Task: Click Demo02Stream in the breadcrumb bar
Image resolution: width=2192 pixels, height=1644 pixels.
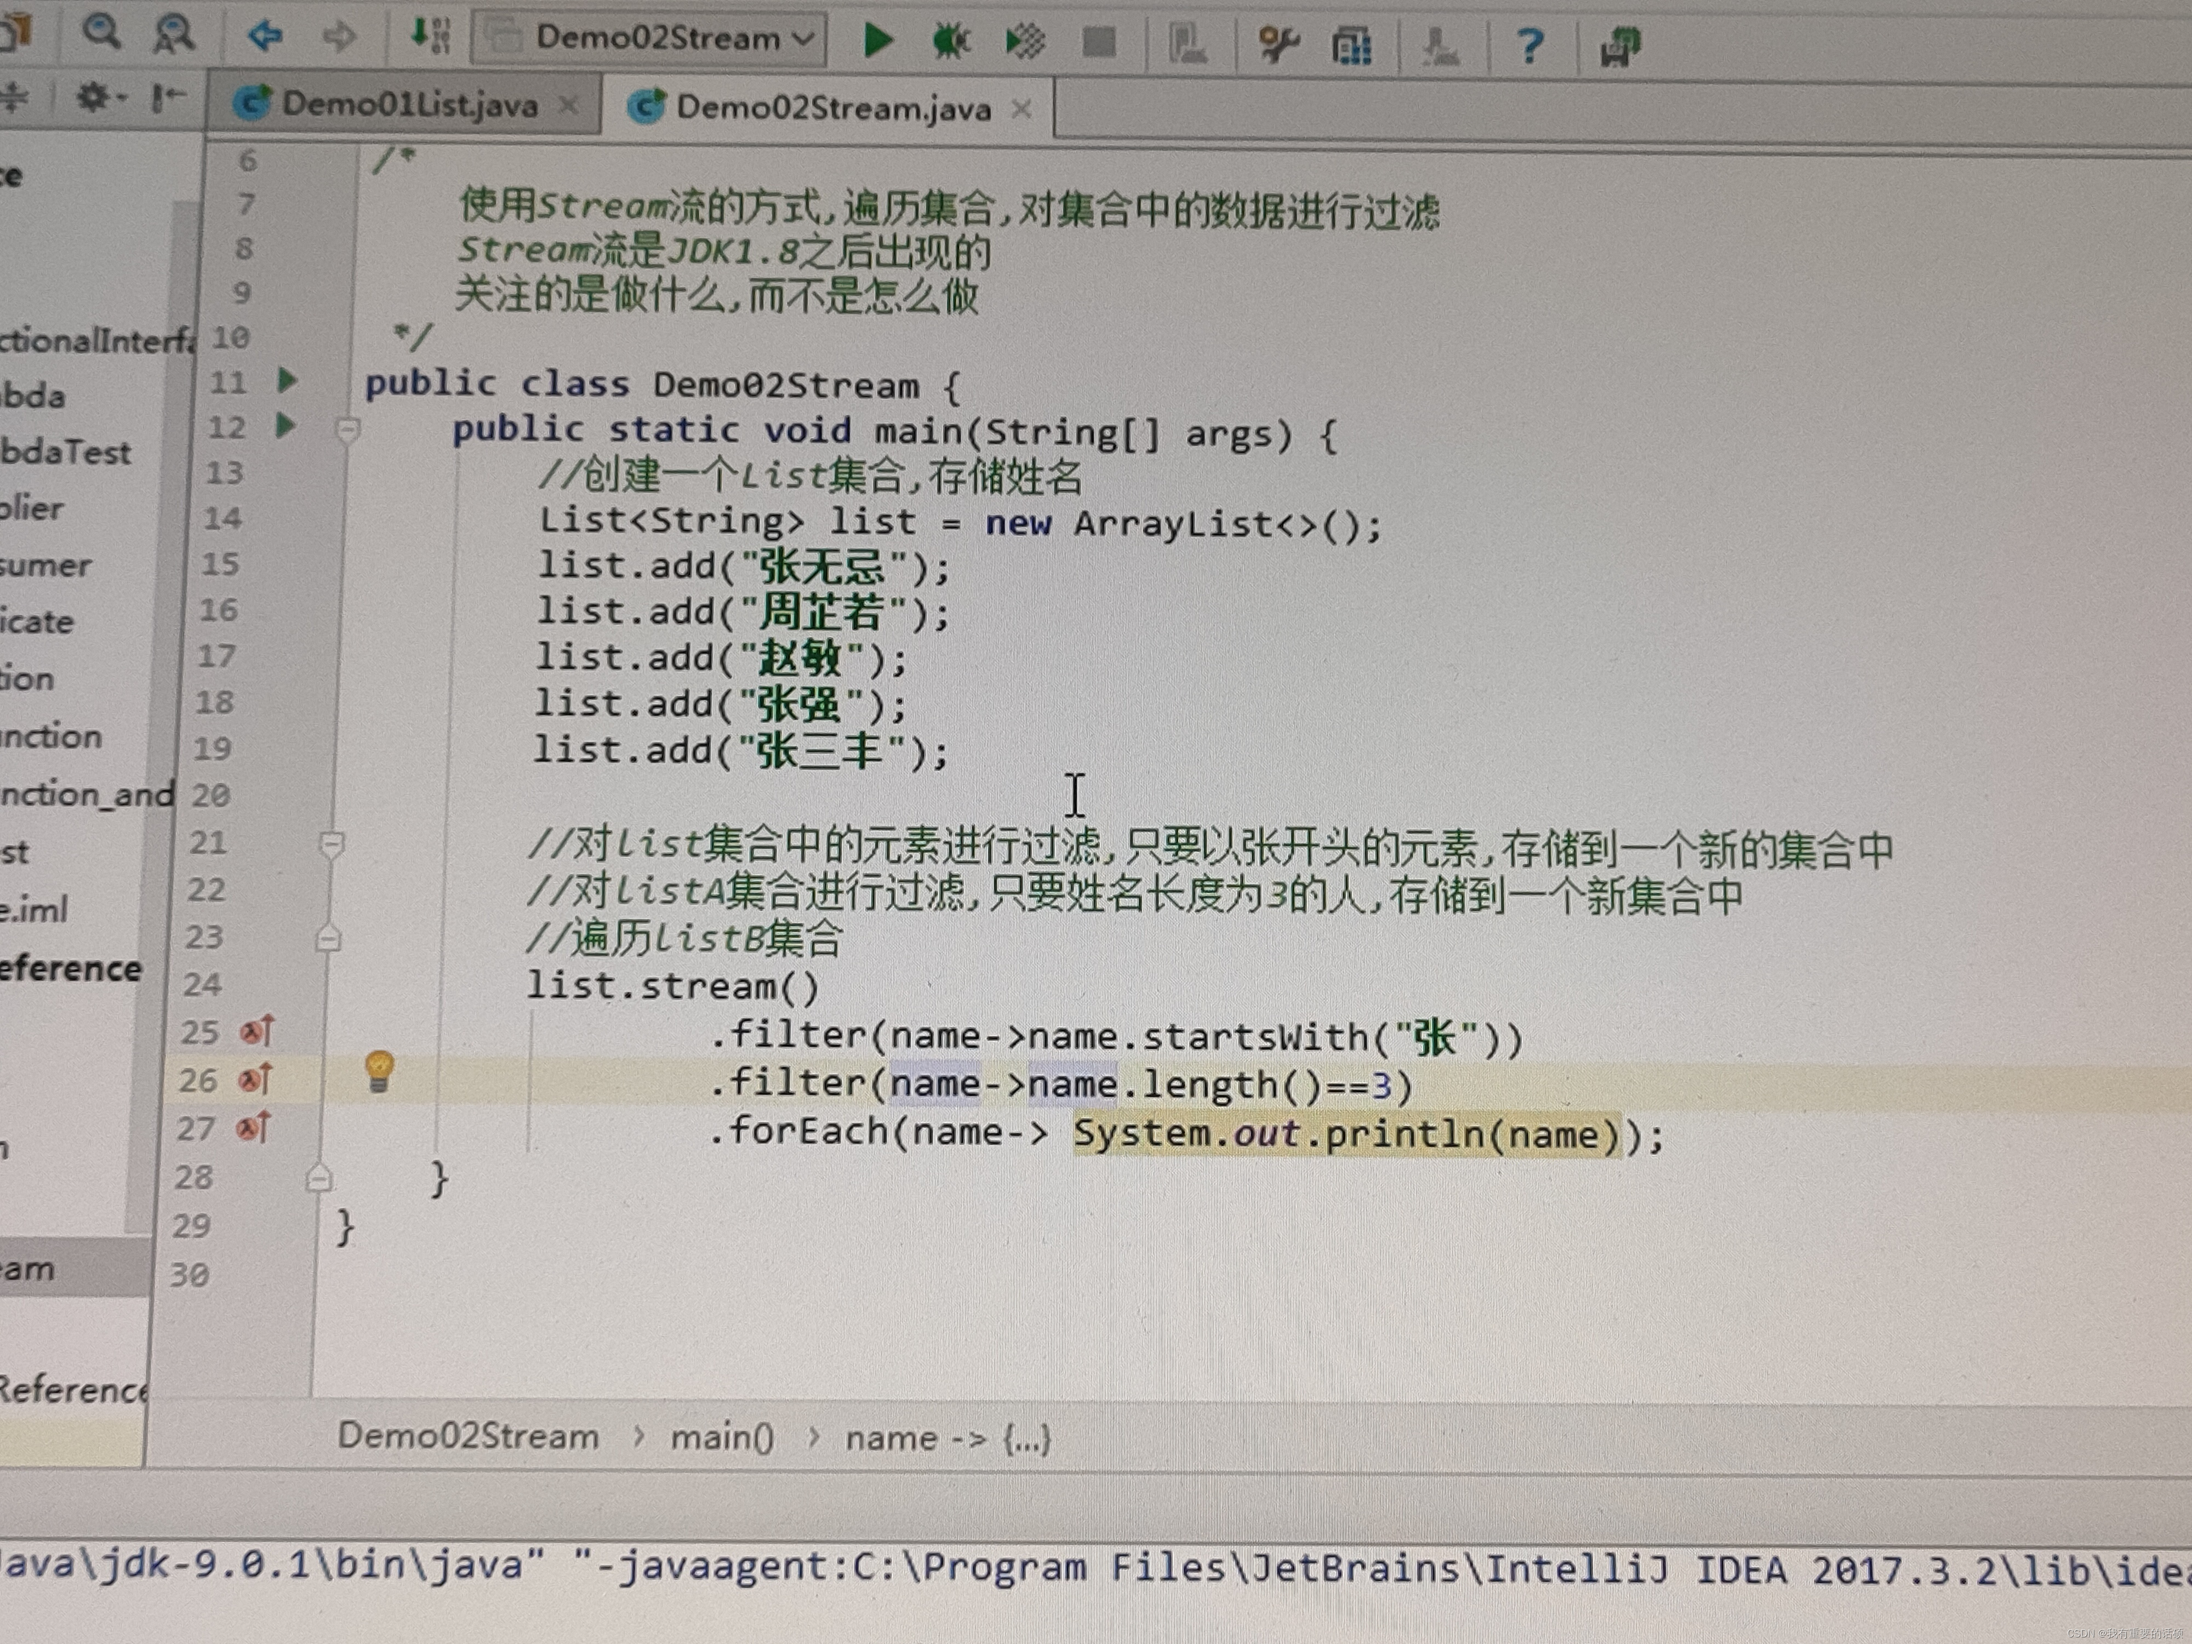Action: tap(468, 1435)
